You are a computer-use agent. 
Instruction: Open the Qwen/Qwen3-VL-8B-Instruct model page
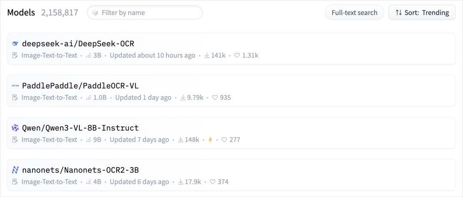[80, 128]
